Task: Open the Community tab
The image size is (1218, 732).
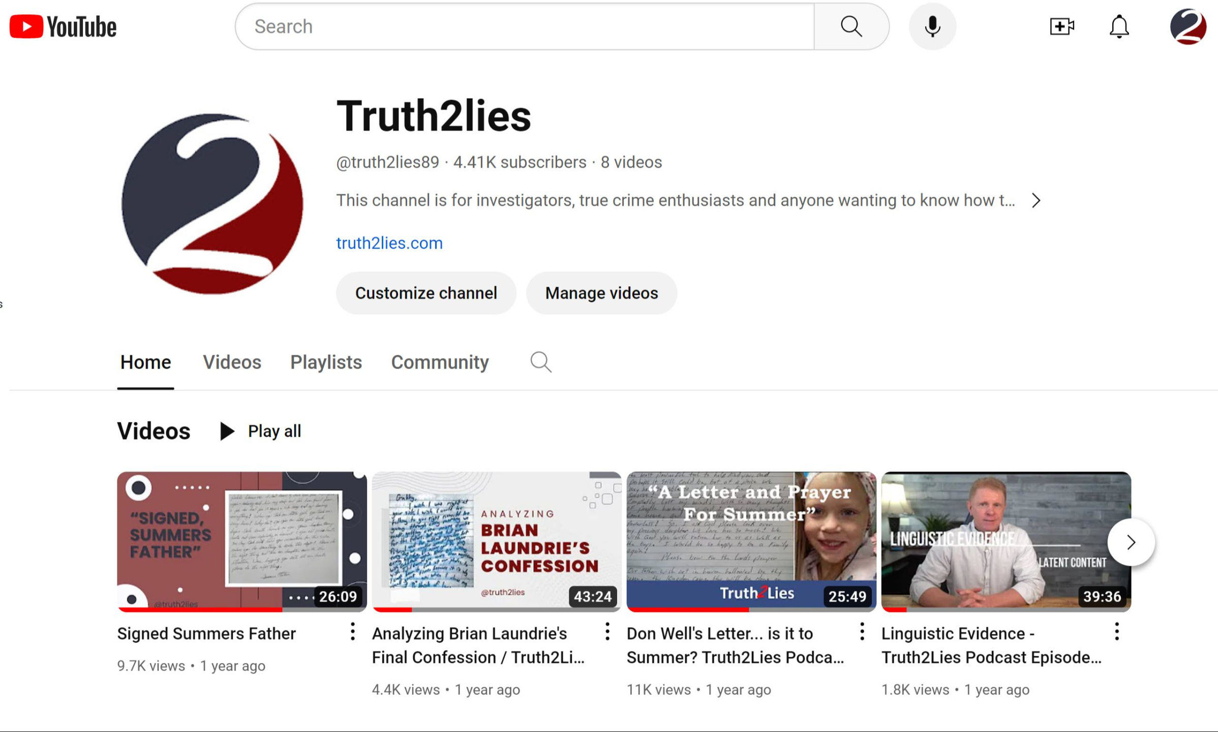Action: 440,362
